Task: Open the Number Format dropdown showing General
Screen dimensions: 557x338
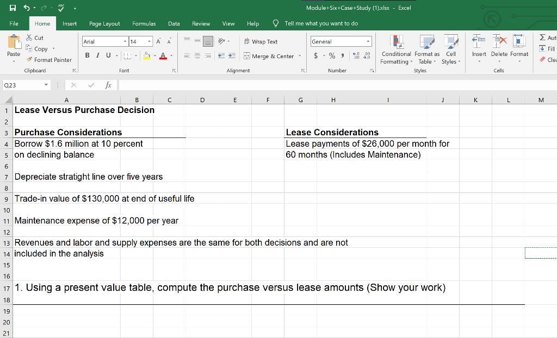Action: (341, 41)
